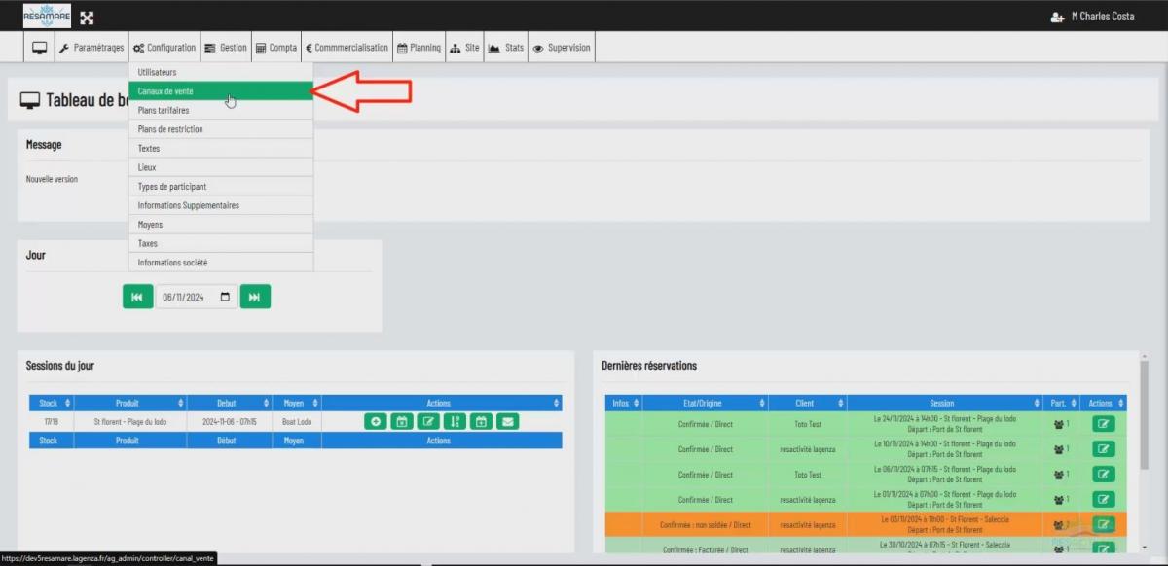Click participants icon on the 24/11/2024 reservation
The image size is (1168, 566).
click(x=1061, y=424)
